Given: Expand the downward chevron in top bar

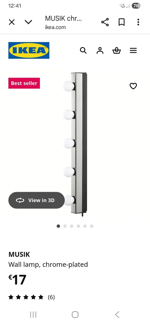Looking at the screenshot, I should pos(28,22).
